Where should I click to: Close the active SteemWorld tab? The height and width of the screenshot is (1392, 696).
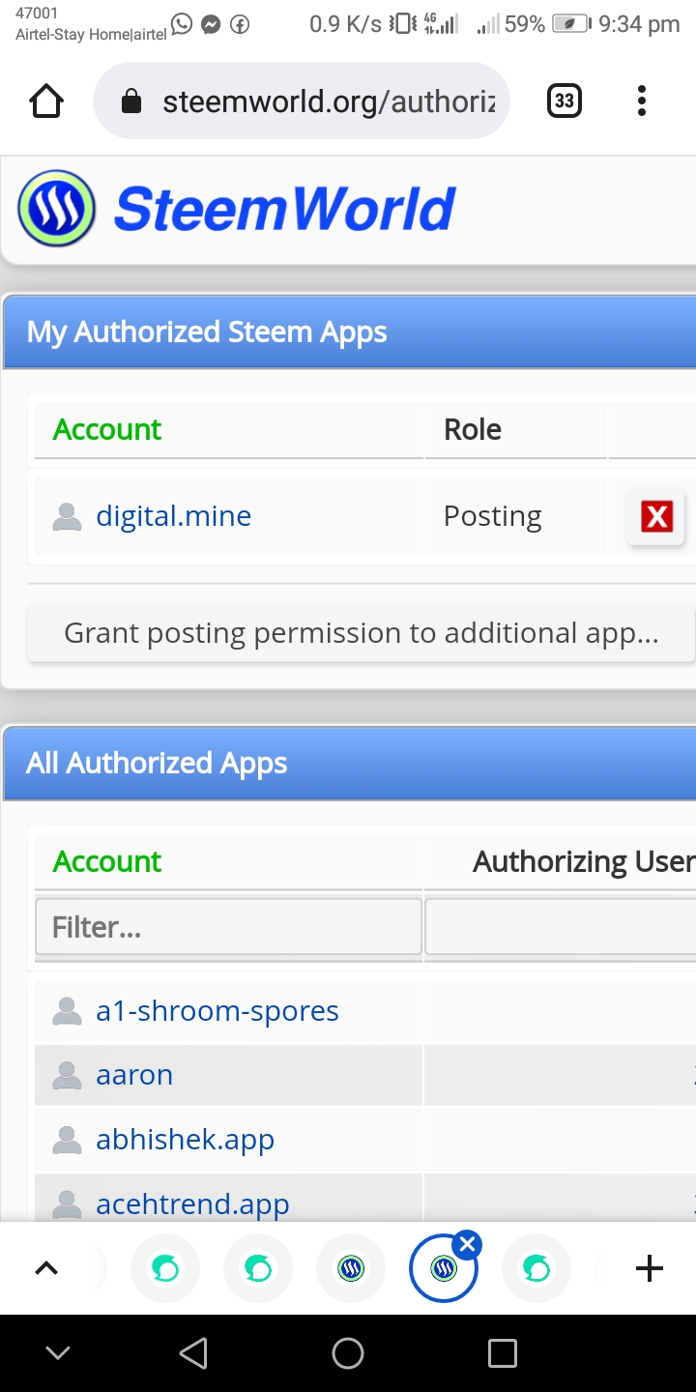[x=467, y=1244]
